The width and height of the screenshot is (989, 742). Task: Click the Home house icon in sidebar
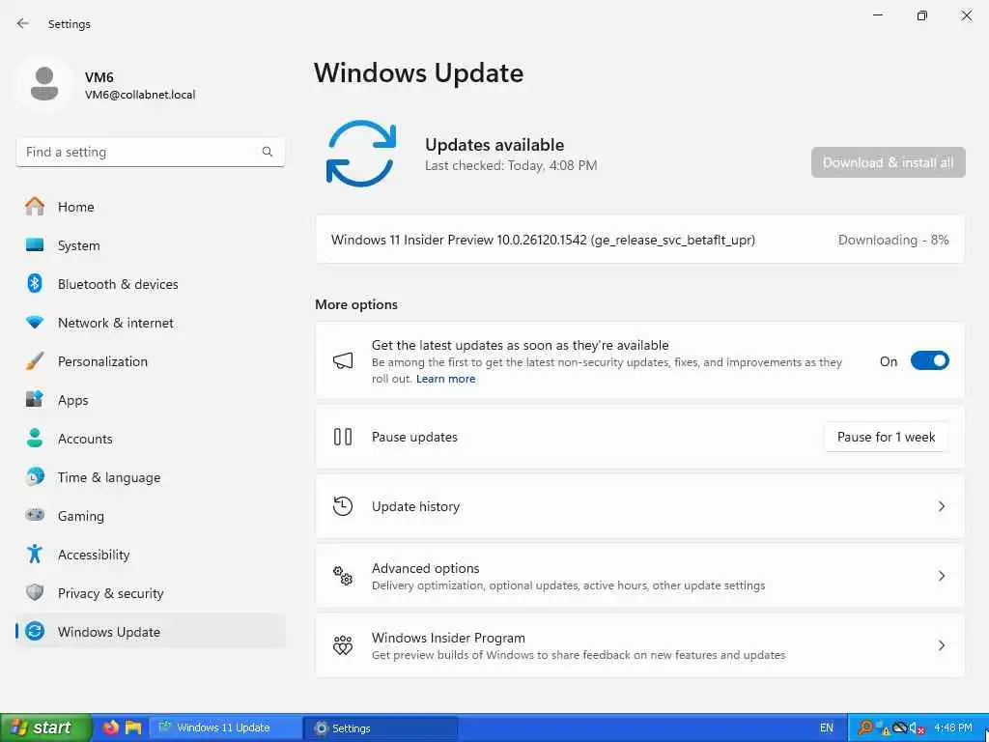tap(35, 207)
